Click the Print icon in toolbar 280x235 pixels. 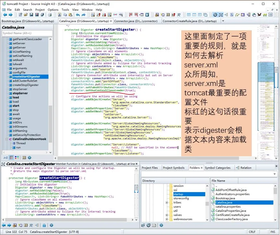tap(50, 15)
